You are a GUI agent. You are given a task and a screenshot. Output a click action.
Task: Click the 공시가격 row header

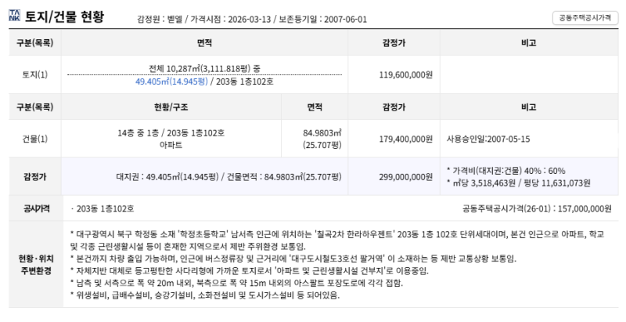point(36,208)
